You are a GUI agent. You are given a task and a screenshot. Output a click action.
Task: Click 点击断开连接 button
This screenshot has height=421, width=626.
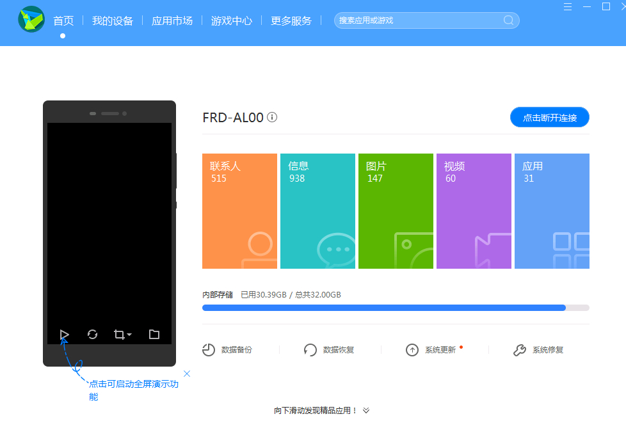[x=550, y=117]
